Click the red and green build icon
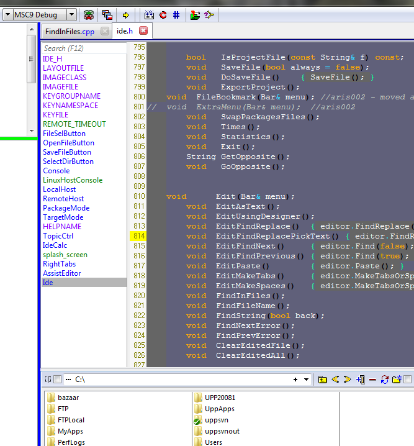 (89, 14)
